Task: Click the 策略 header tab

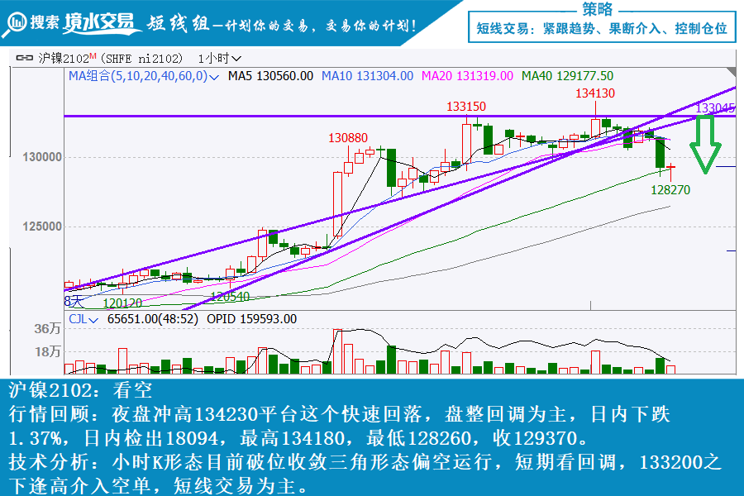Action: point(597,9)
